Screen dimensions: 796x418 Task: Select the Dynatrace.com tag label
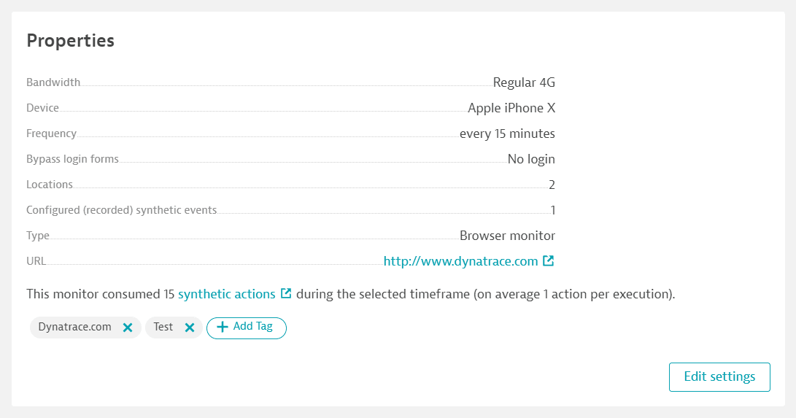(x=74, y=328)
